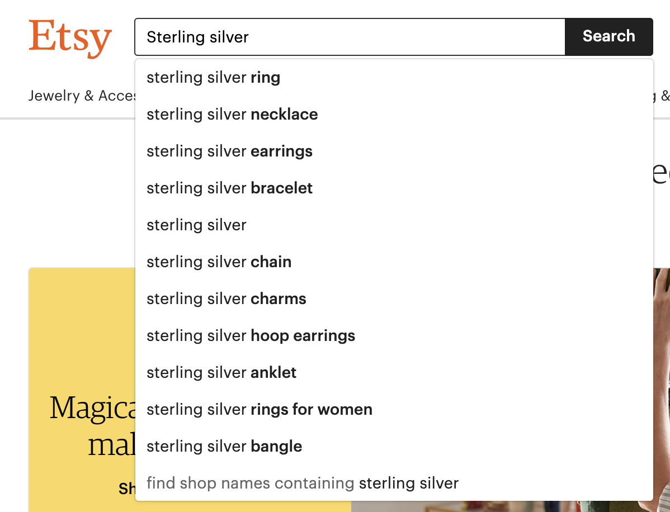Pick sterling silver rings for women

coord(394,410)
